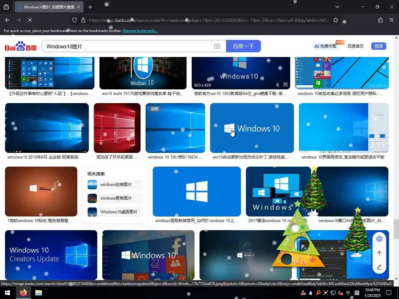Open File Explorer from the taskbar

click(38, 293)
